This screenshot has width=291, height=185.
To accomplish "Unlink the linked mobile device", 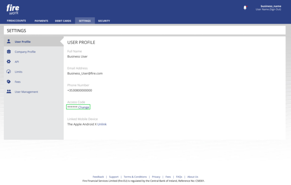I will pyautogui.click(x=102, y=124).
